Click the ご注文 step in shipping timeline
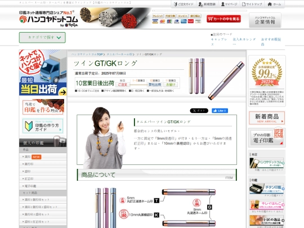Image resolution: width=304 pixels, height=228 pixels. 122,84
